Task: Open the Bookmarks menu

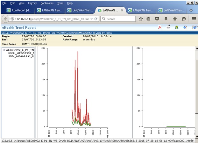Action: (x=47, y=3)
